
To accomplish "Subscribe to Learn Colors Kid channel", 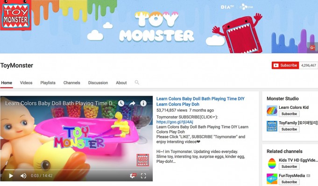I will (289, 114).
